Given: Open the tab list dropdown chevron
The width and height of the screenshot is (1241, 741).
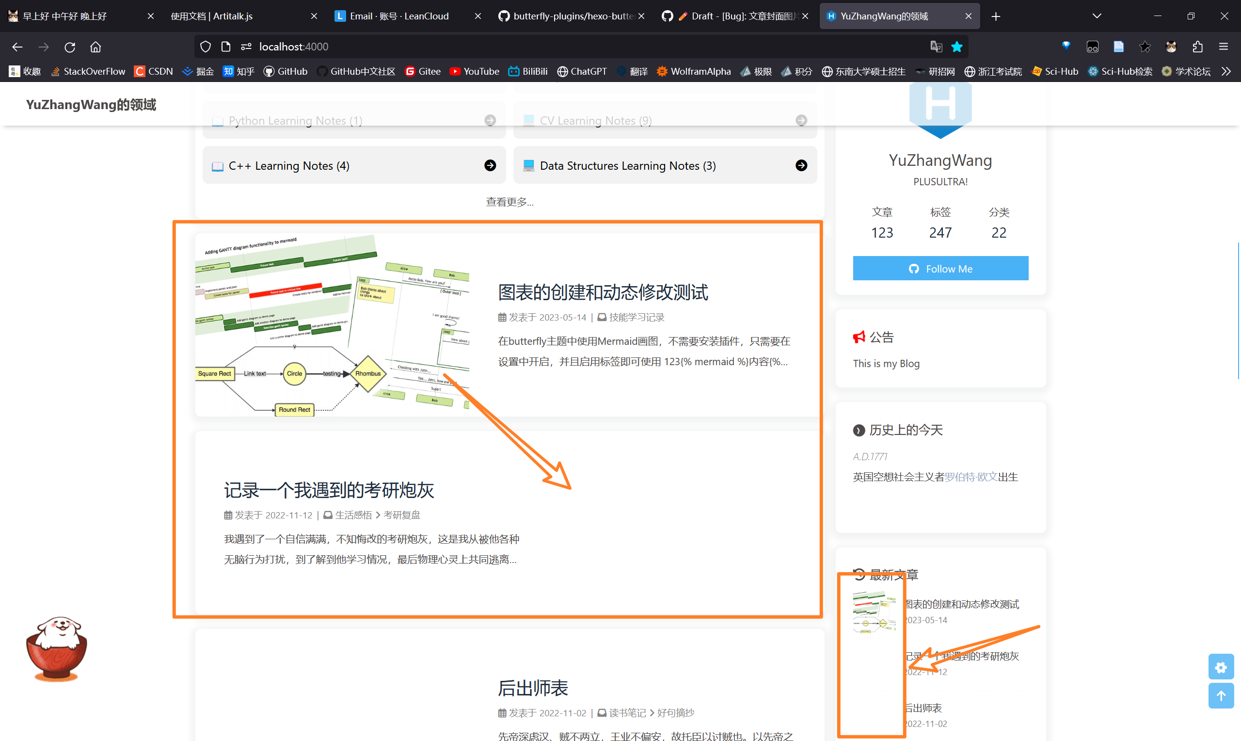Looking at the screenshot, I should tap(1096, 16).
